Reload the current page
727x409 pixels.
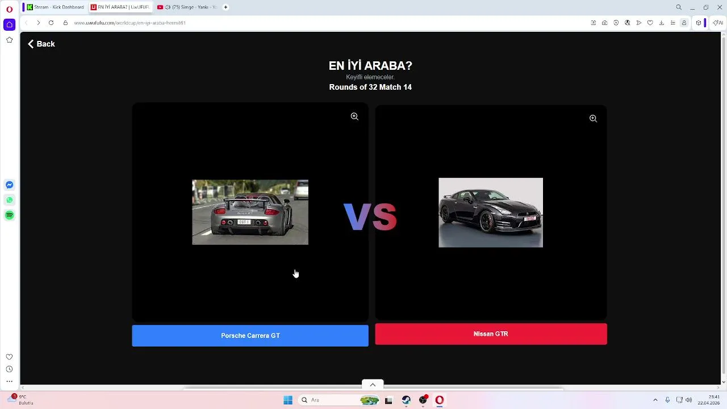click(51, 23)
